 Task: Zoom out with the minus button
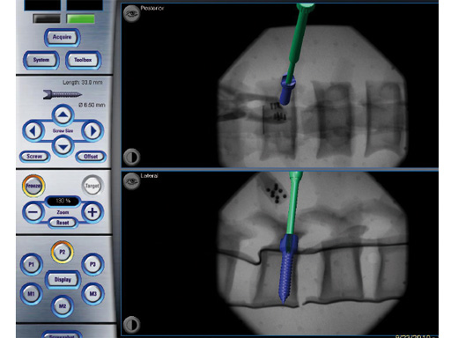pyautogui.click(x=33, y=212)
